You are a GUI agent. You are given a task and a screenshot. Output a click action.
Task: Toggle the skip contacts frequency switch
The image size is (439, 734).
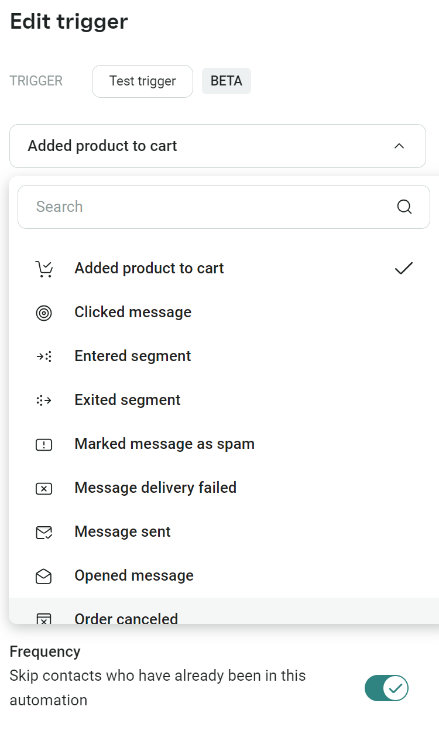click(386, 688)
